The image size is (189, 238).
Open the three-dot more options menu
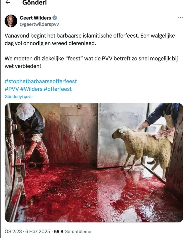pos(180,18)
